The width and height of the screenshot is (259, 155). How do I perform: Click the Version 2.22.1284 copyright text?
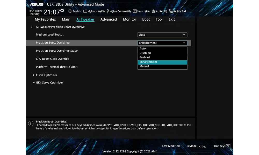[x=129, y=151]
